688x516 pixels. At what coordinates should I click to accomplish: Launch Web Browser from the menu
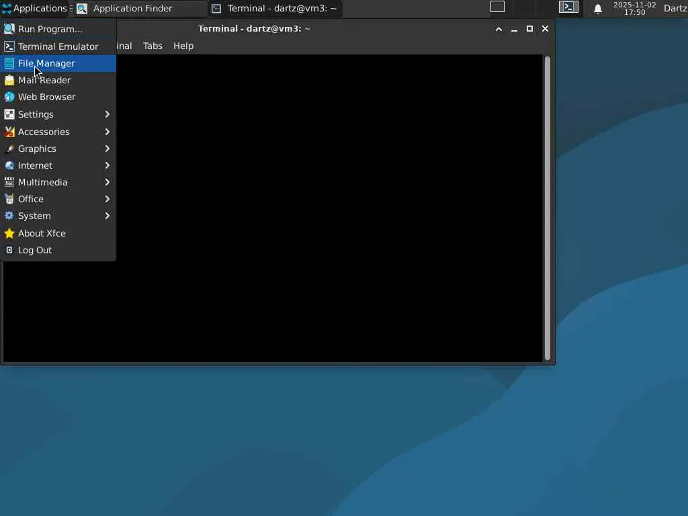click(x=58, y=97)
